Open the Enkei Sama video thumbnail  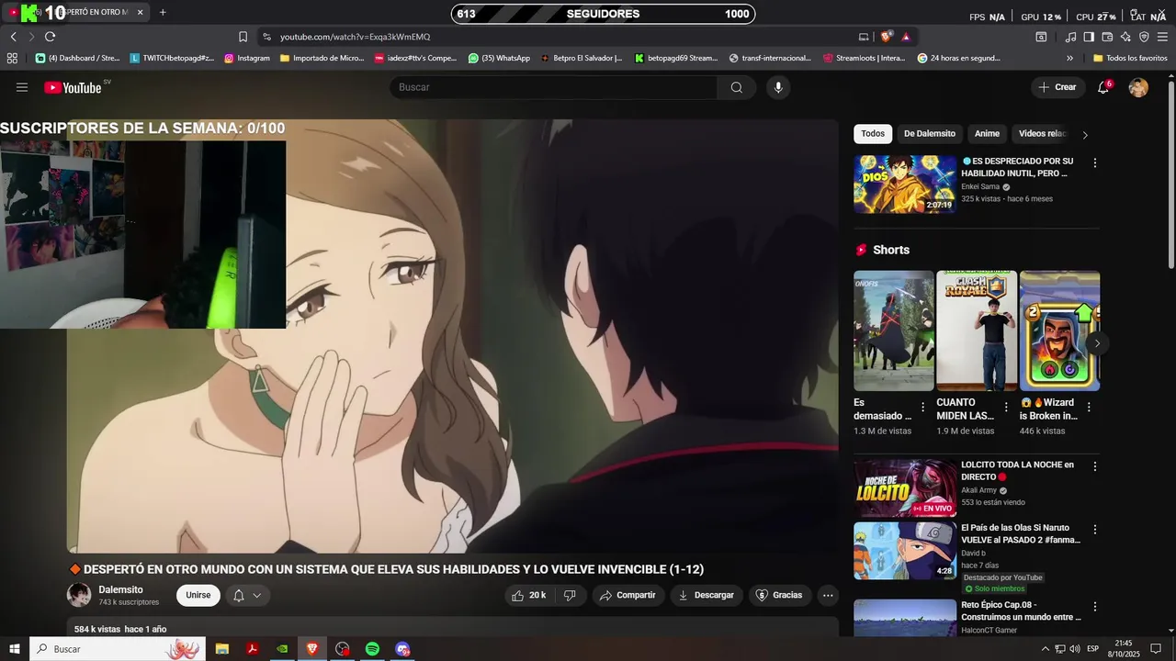[x=905, y=184]
